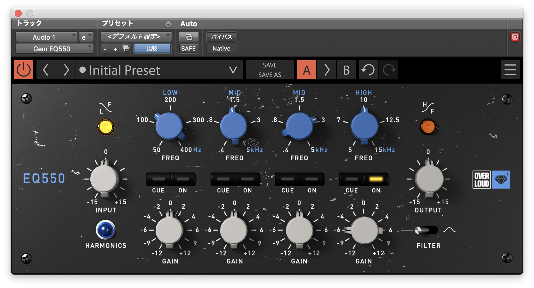Screen dimensions: 534x288
Task: Open the EQ550 hamburger menu
Action: (x=510, y=70)
